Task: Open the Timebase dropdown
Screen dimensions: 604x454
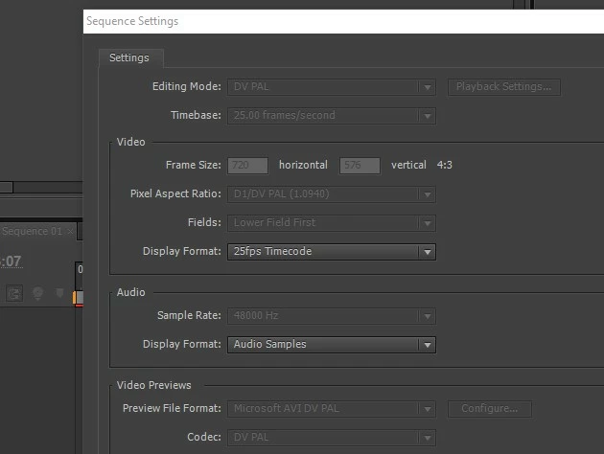Action: click(332, 116)
